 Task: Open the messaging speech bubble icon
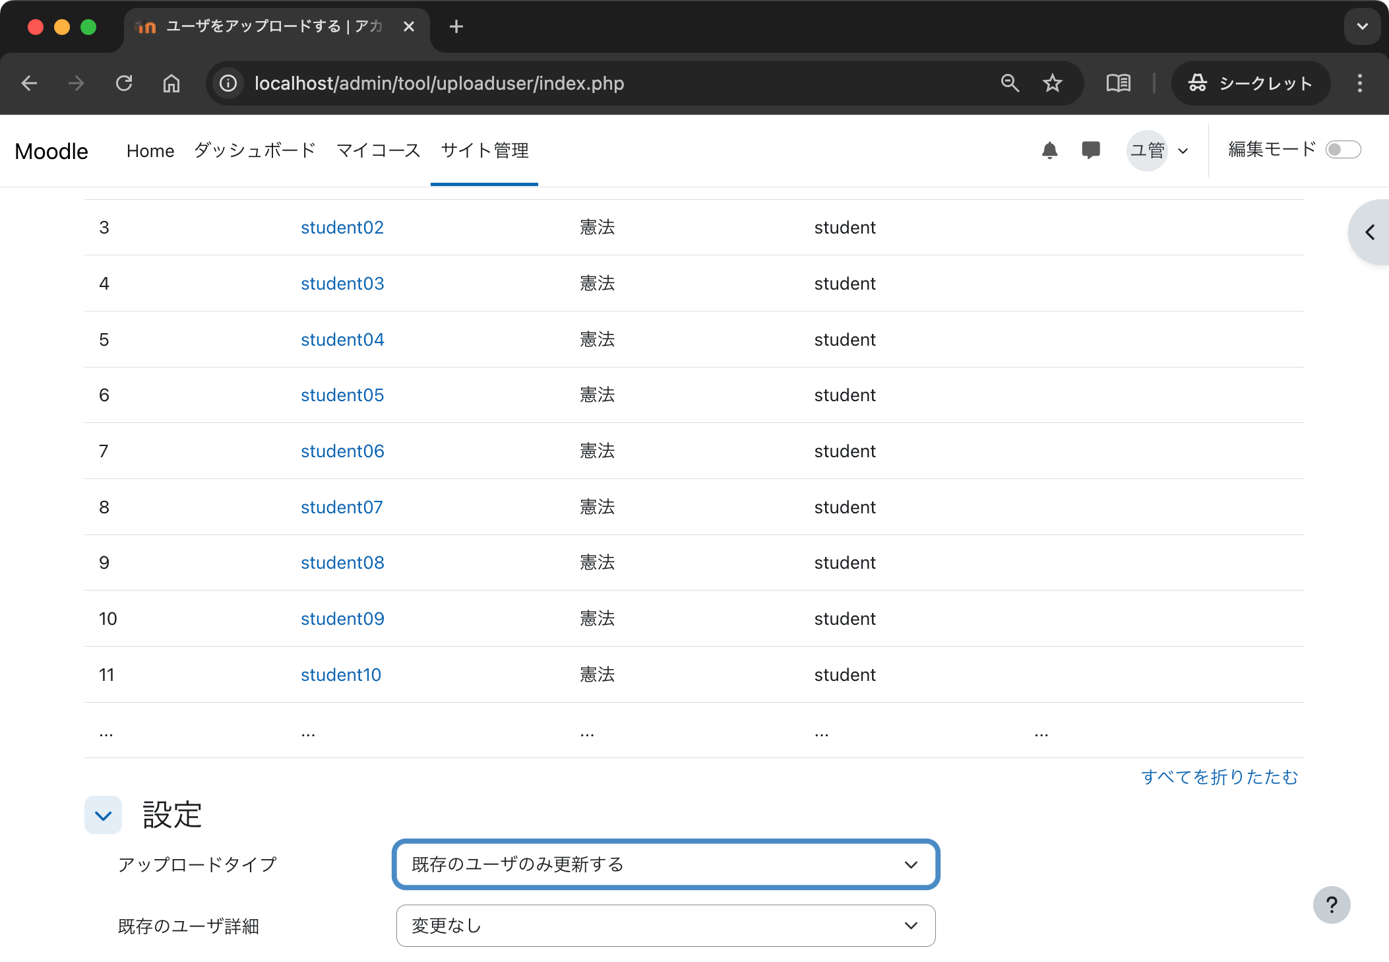[1091, 150]
